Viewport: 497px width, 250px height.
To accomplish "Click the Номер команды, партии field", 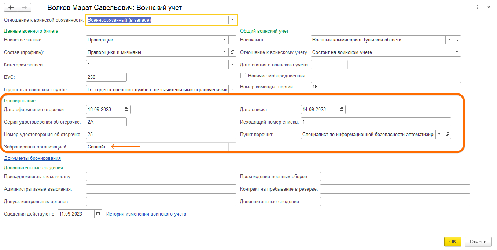I will click(x=386, y=87).
